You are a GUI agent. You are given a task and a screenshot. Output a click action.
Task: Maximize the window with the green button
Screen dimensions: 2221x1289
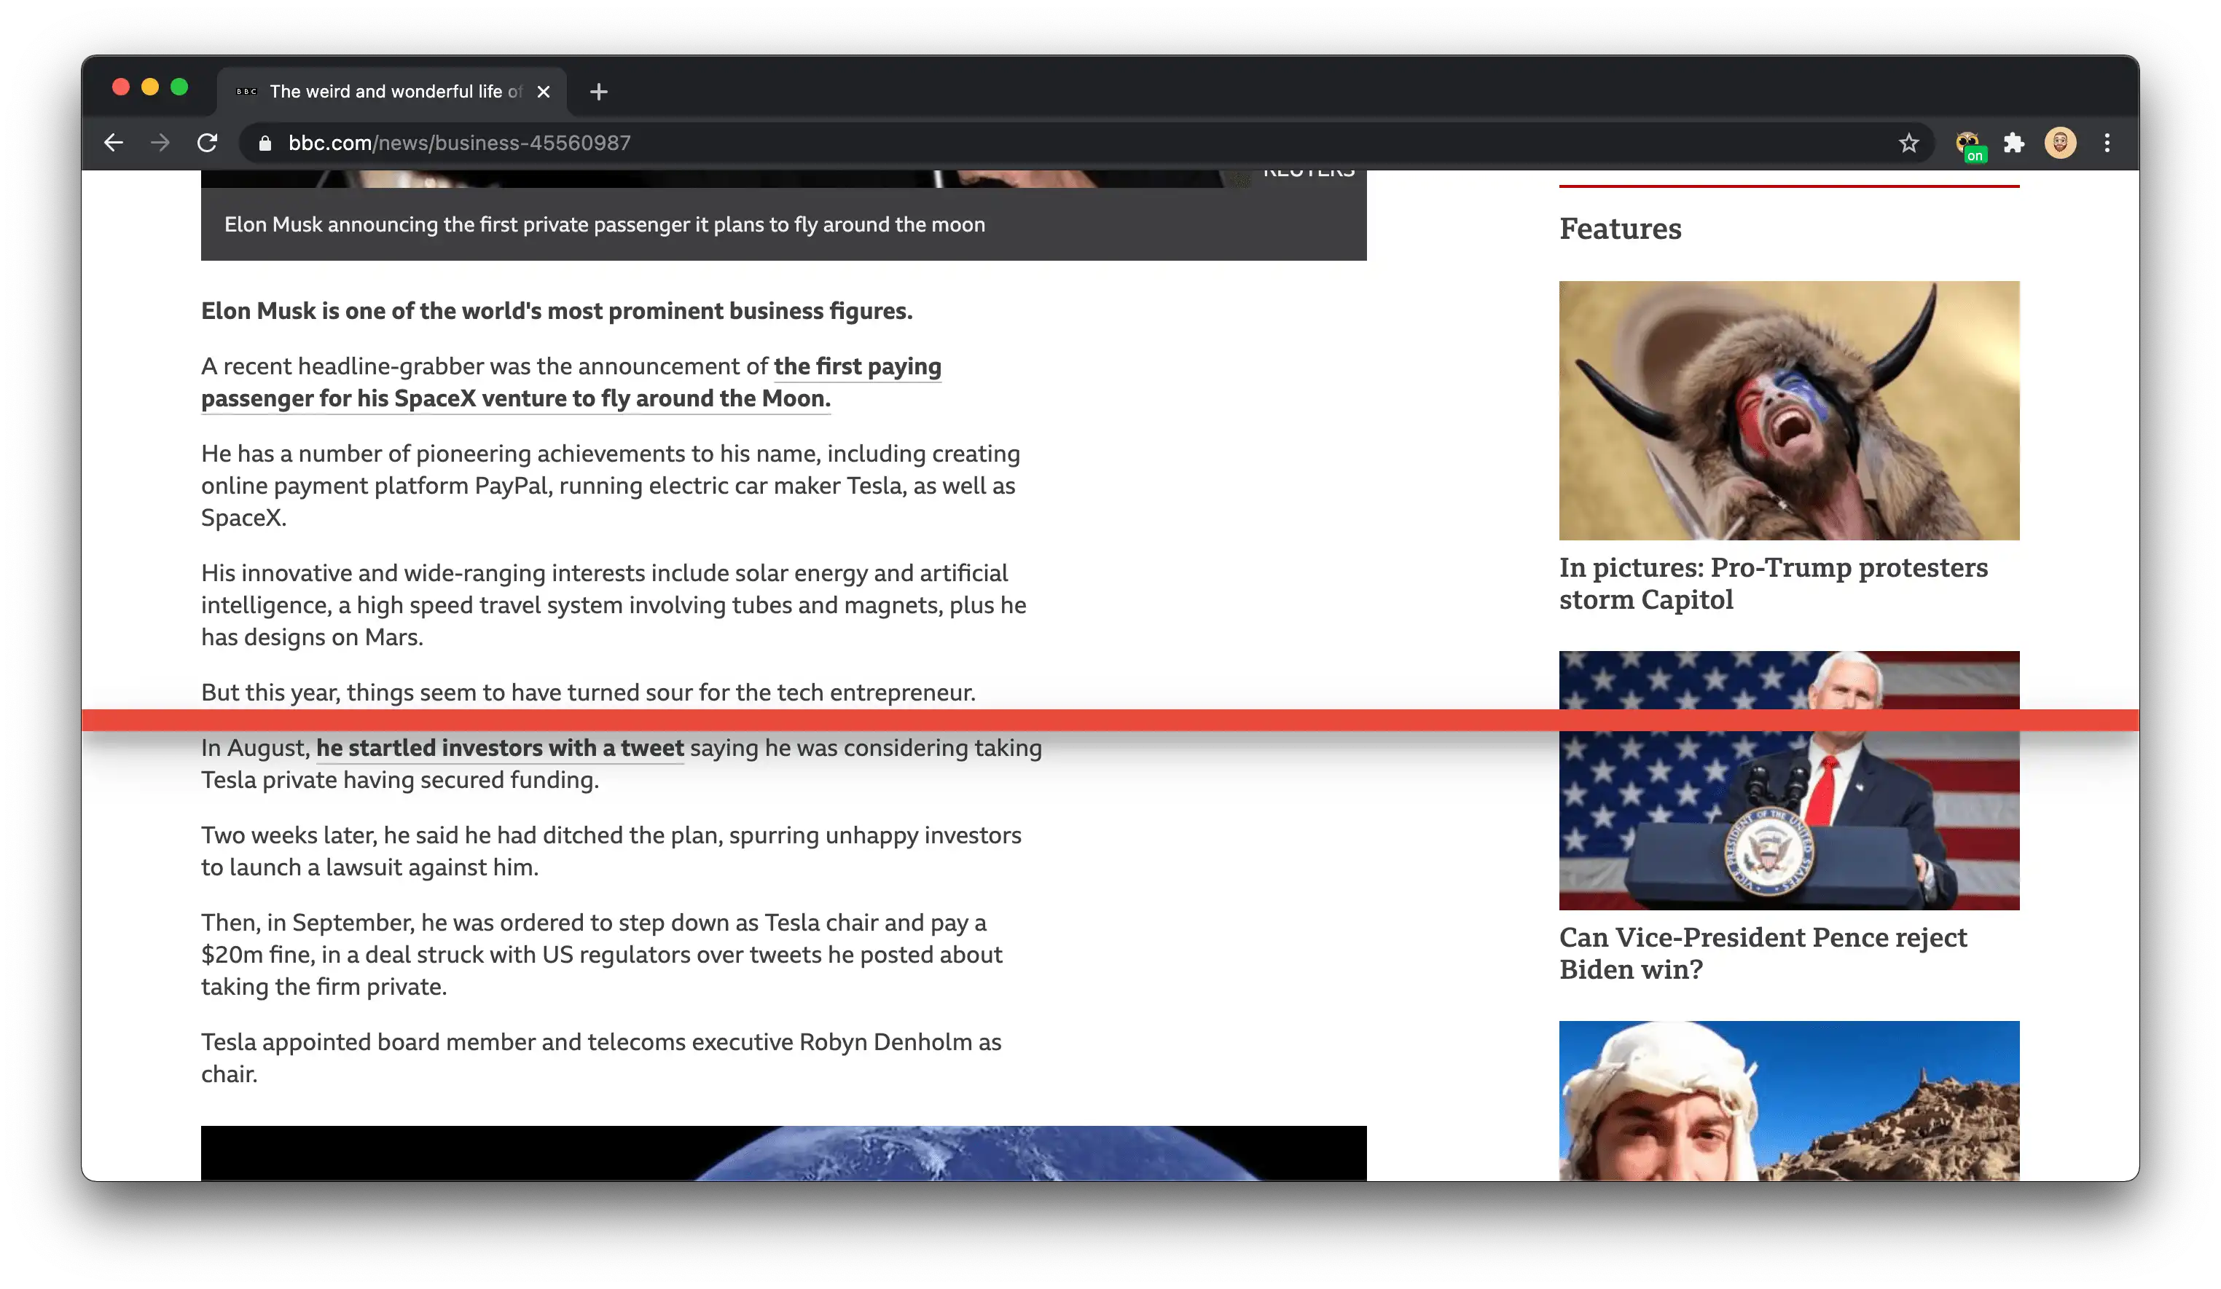pyautogui.click(x=180, y=87)
